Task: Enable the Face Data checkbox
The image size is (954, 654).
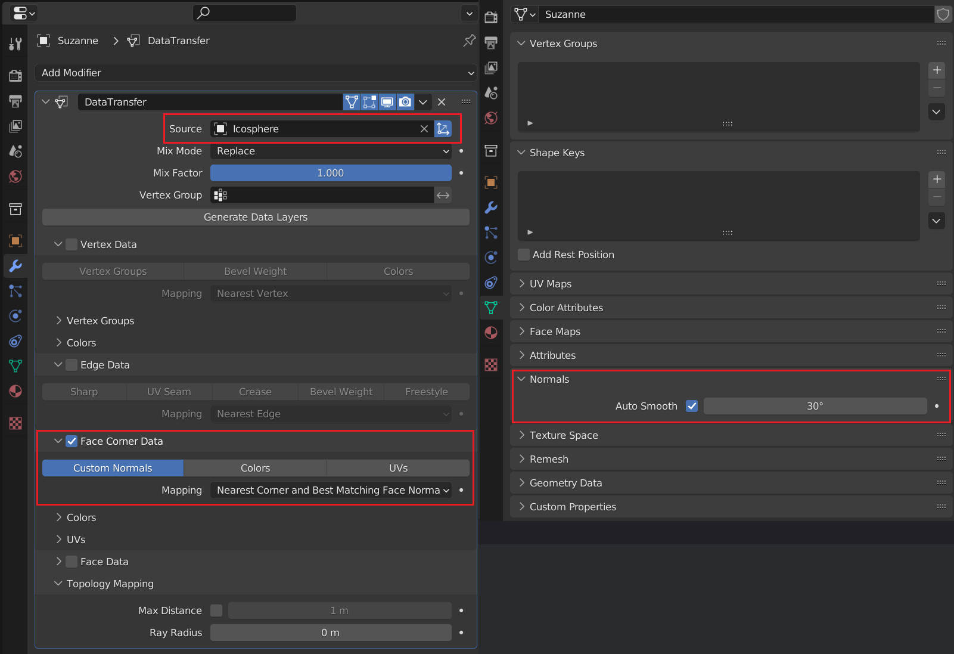Action: click(x=72, y=562)
